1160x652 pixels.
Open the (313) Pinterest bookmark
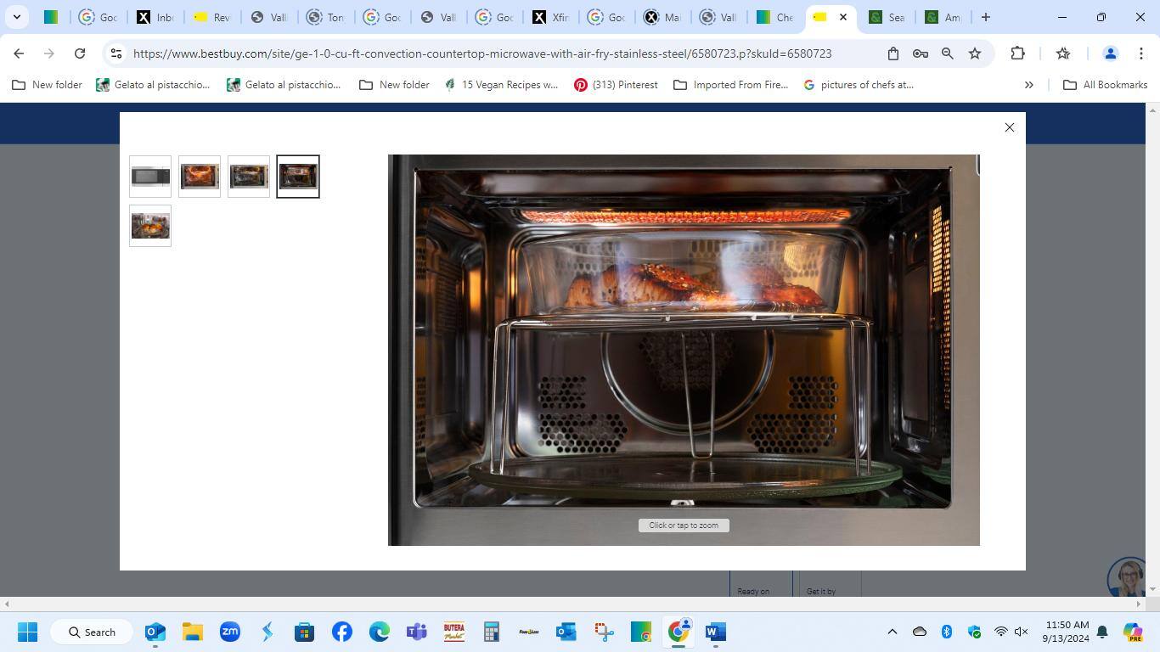616,85
